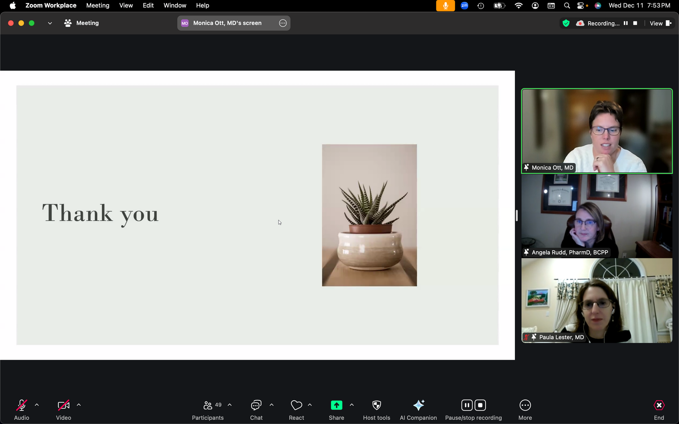Start video with camera toggle
The image size is (679, 424).
pos(64,405)
